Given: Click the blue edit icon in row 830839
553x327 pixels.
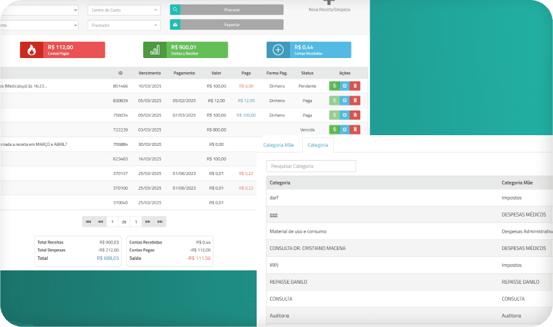Looking at the screenshot, I should click(345, 101).
